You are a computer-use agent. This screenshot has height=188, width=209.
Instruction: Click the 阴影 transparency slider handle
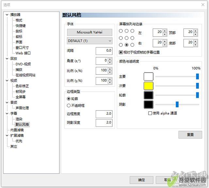[177, 105]
